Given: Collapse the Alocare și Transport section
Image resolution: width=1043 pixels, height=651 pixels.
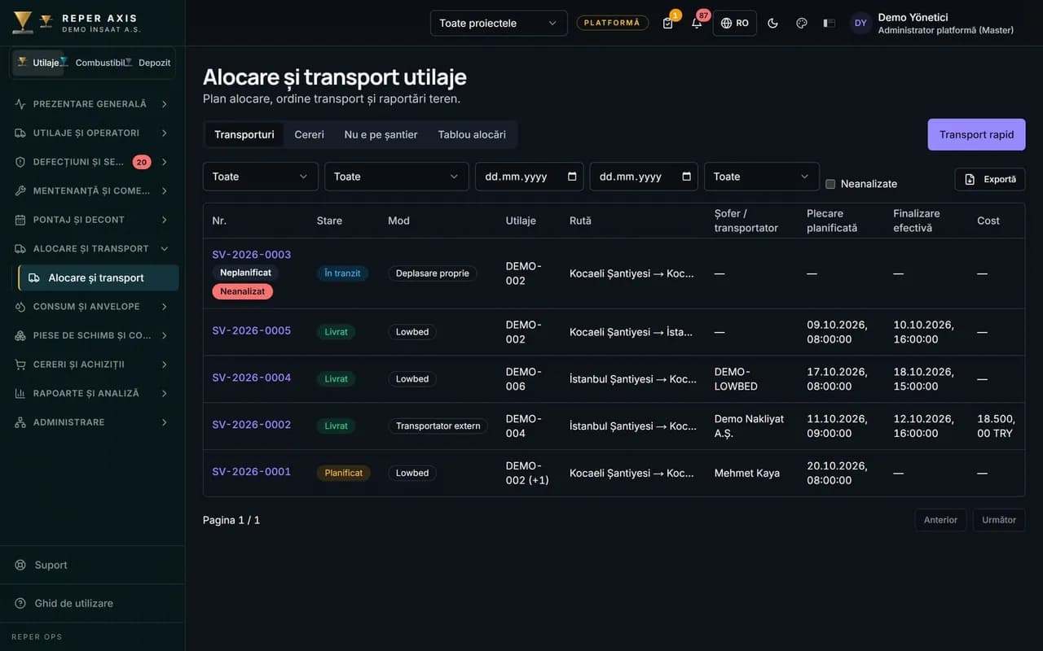Looking at the screenshot, I should tap(92, 249).
